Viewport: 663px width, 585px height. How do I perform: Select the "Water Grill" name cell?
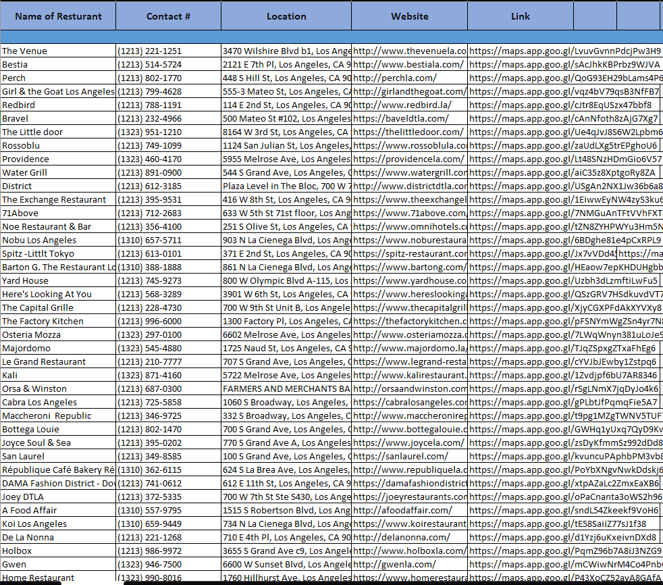58,172
